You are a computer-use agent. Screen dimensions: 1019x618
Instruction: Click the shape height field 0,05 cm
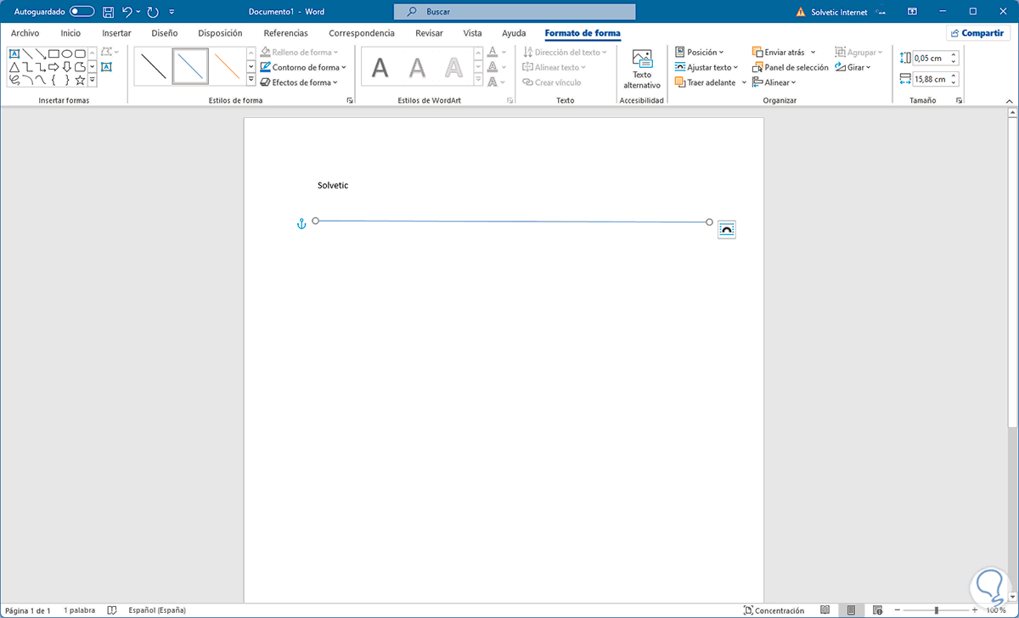tap(931, 59)
